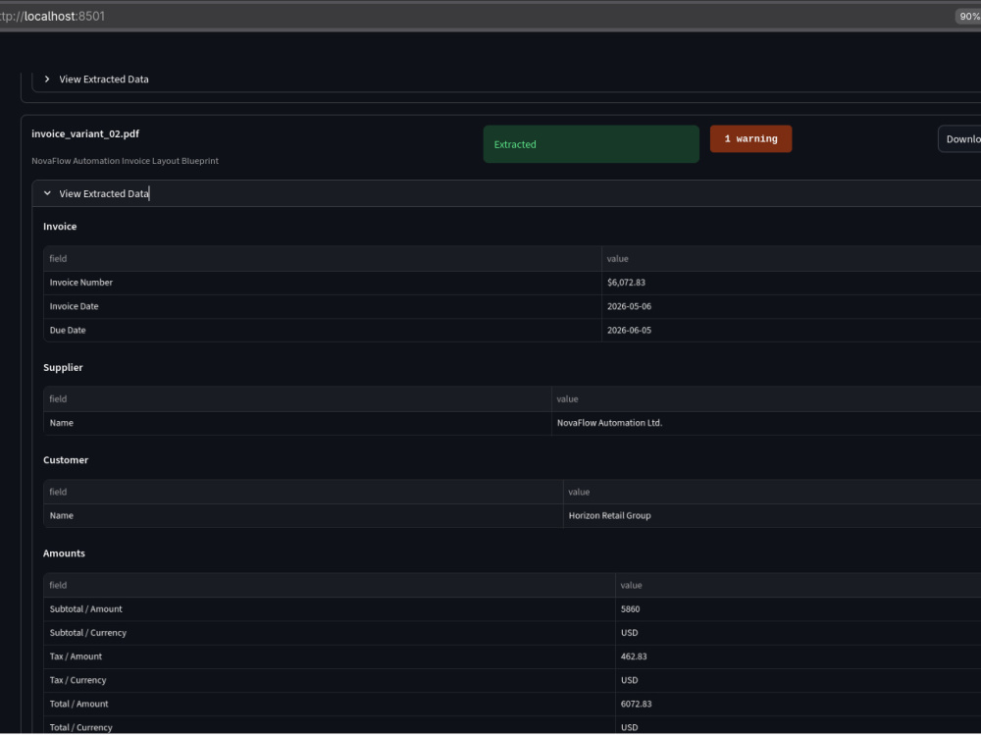This screenshot has height=735, width=981.
Task: Select the Name field in Customer table
Action: pyautogui.click(x=303, y=515)
